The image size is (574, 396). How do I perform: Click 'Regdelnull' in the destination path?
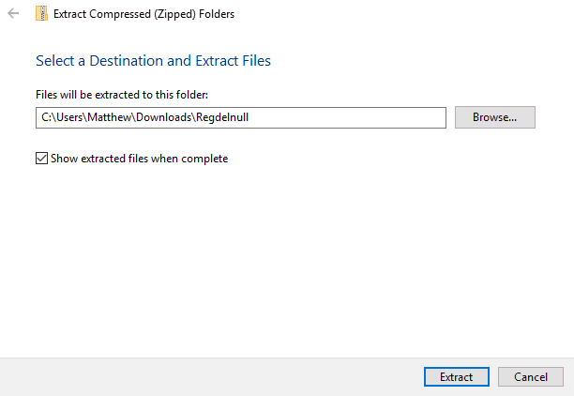[x=232, y=117]
